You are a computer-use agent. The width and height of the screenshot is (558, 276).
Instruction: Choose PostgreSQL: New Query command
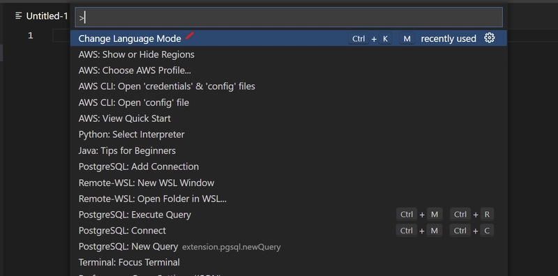click(x=289, y=247)
